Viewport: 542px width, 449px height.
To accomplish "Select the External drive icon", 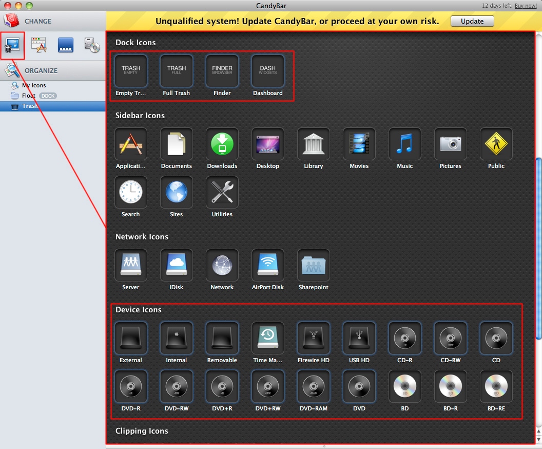I will [131, 338].
